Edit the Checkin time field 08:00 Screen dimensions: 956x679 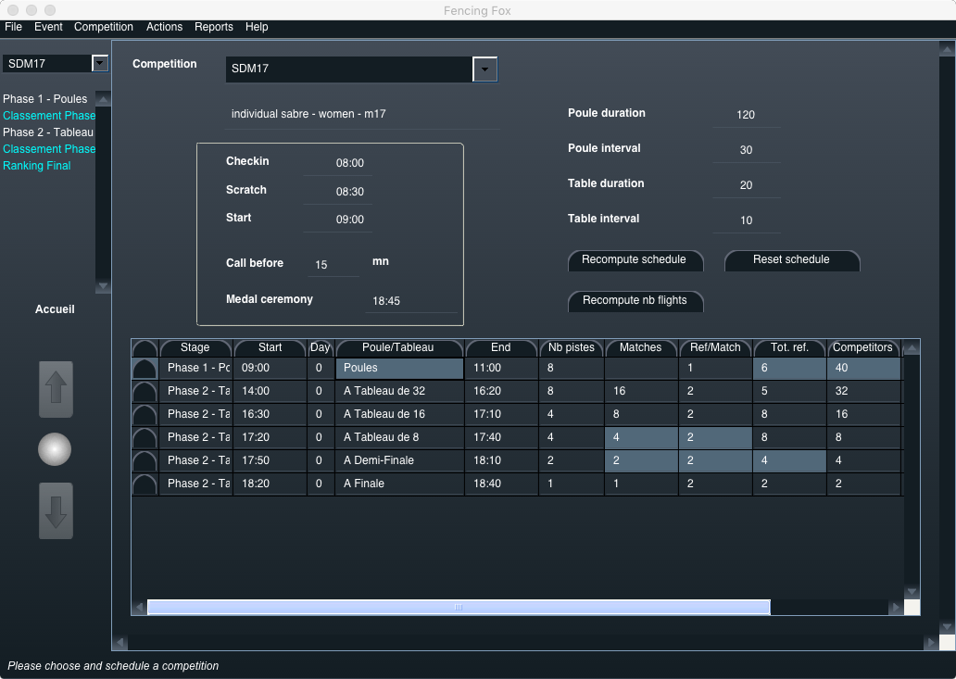click(338, 163)
